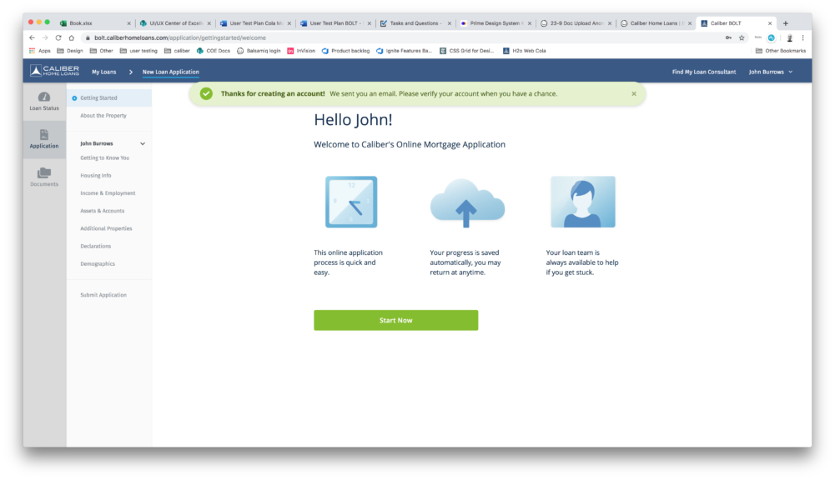
Task: Bookmark this page with star icon
Action: point(742,37)
